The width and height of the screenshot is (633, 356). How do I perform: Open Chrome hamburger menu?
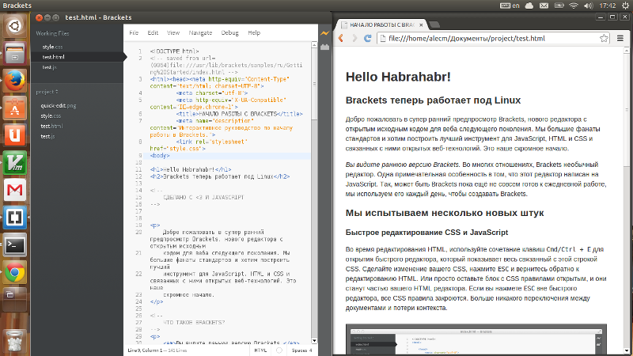pyautogui.click(x=620, y=38)
